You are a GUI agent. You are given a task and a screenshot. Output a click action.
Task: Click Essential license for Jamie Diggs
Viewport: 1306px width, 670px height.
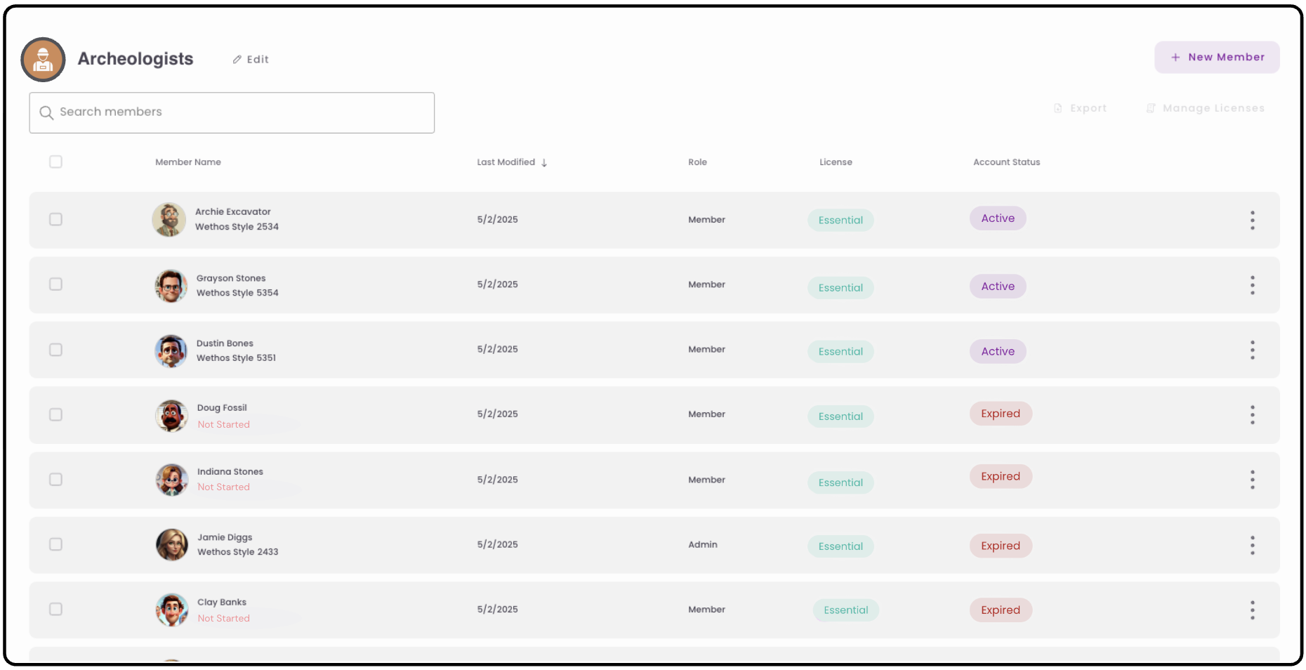[840, 546]
